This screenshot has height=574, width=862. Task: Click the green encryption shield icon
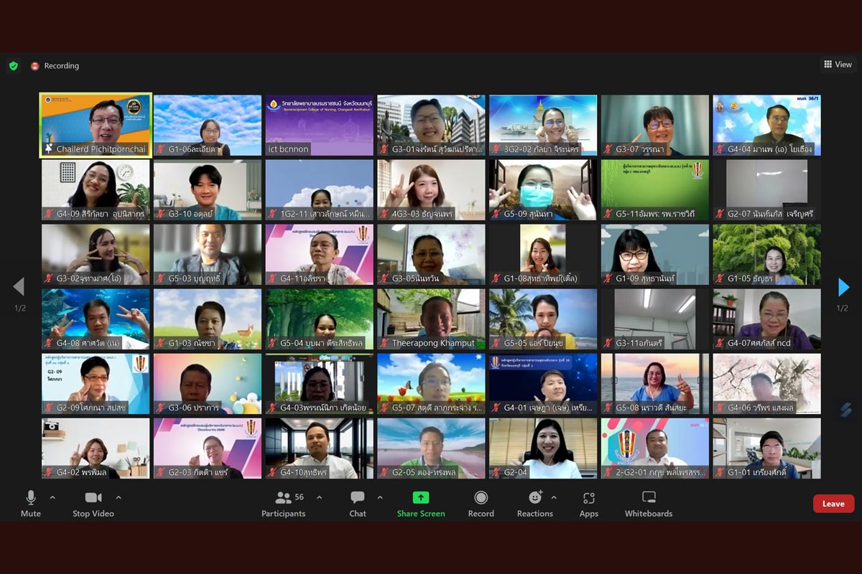click(x=14, y=66)
